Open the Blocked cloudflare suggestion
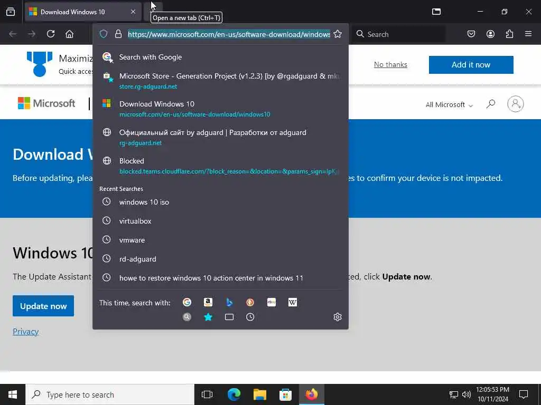 point(220,166)
